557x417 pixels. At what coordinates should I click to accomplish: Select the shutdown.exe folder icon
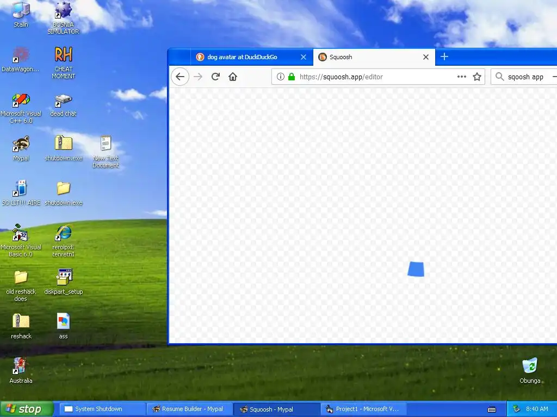coord(63,188)
